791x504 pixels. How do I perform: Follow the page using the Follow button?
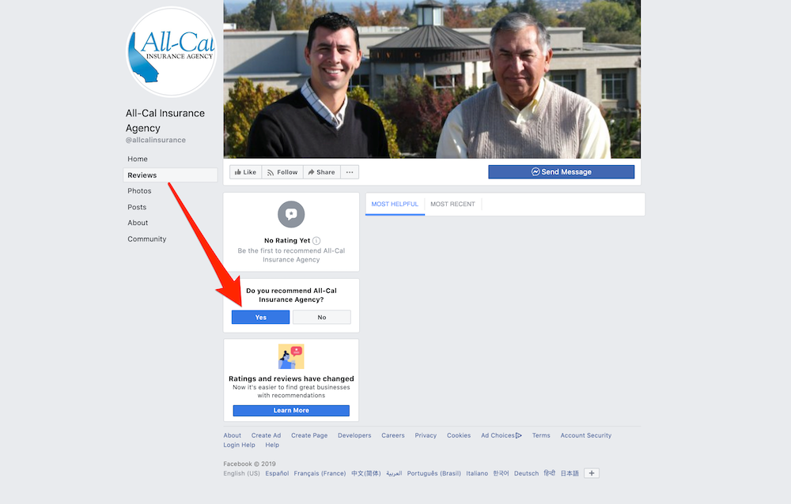[x=282, y=172]
